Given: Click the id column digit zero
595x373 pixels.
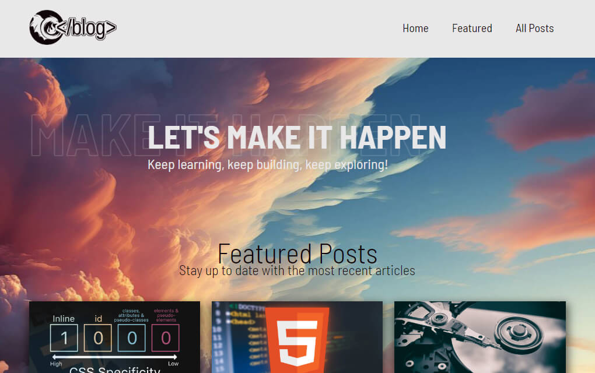Looking at the screenshot, I should pos(97,336).
